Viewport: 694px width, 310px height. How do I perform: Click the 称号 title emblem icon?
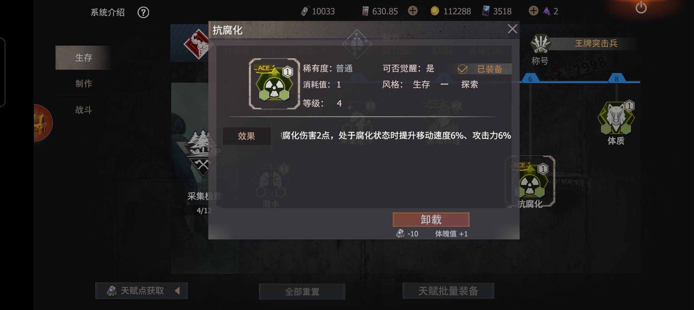(540, 44)
